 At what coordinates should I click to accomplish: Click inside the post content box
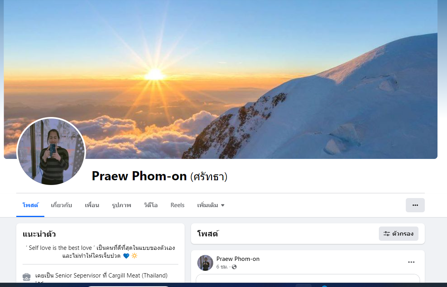pyautogui.click(x=308, y=278)
